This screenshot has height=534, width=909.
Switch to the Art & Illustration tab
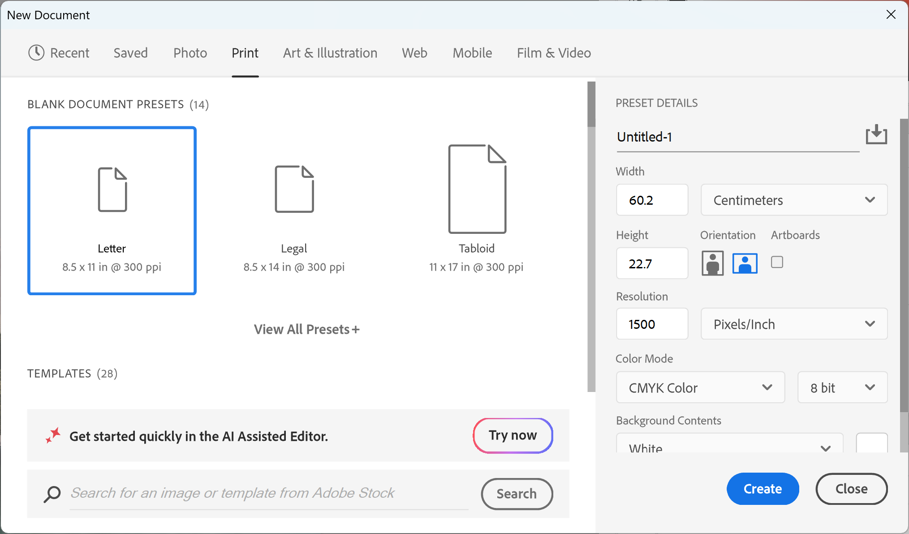coord(330,53)
